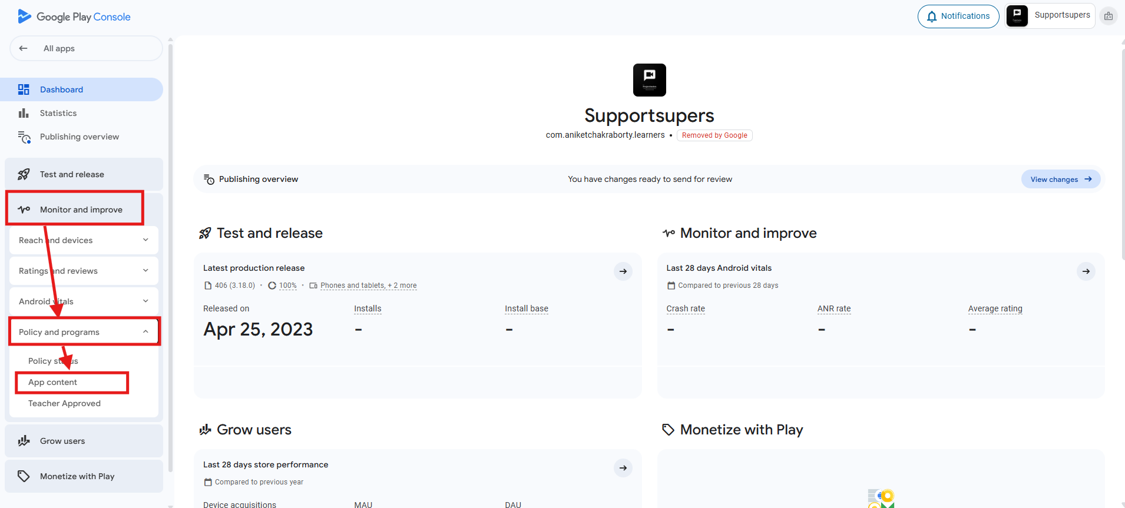The image size is (1125, 508).
Task: Open App content under Policy and programs
Action: tap(53, 382)
